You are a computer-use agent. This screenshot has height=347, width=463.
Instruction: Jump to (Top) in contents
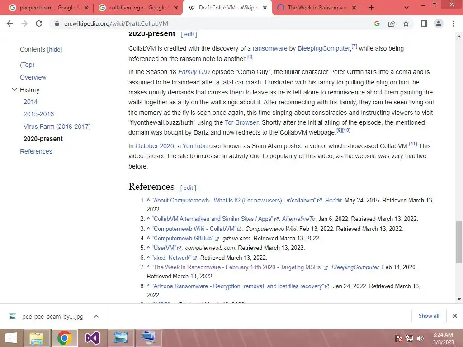(x=27, y=65)
